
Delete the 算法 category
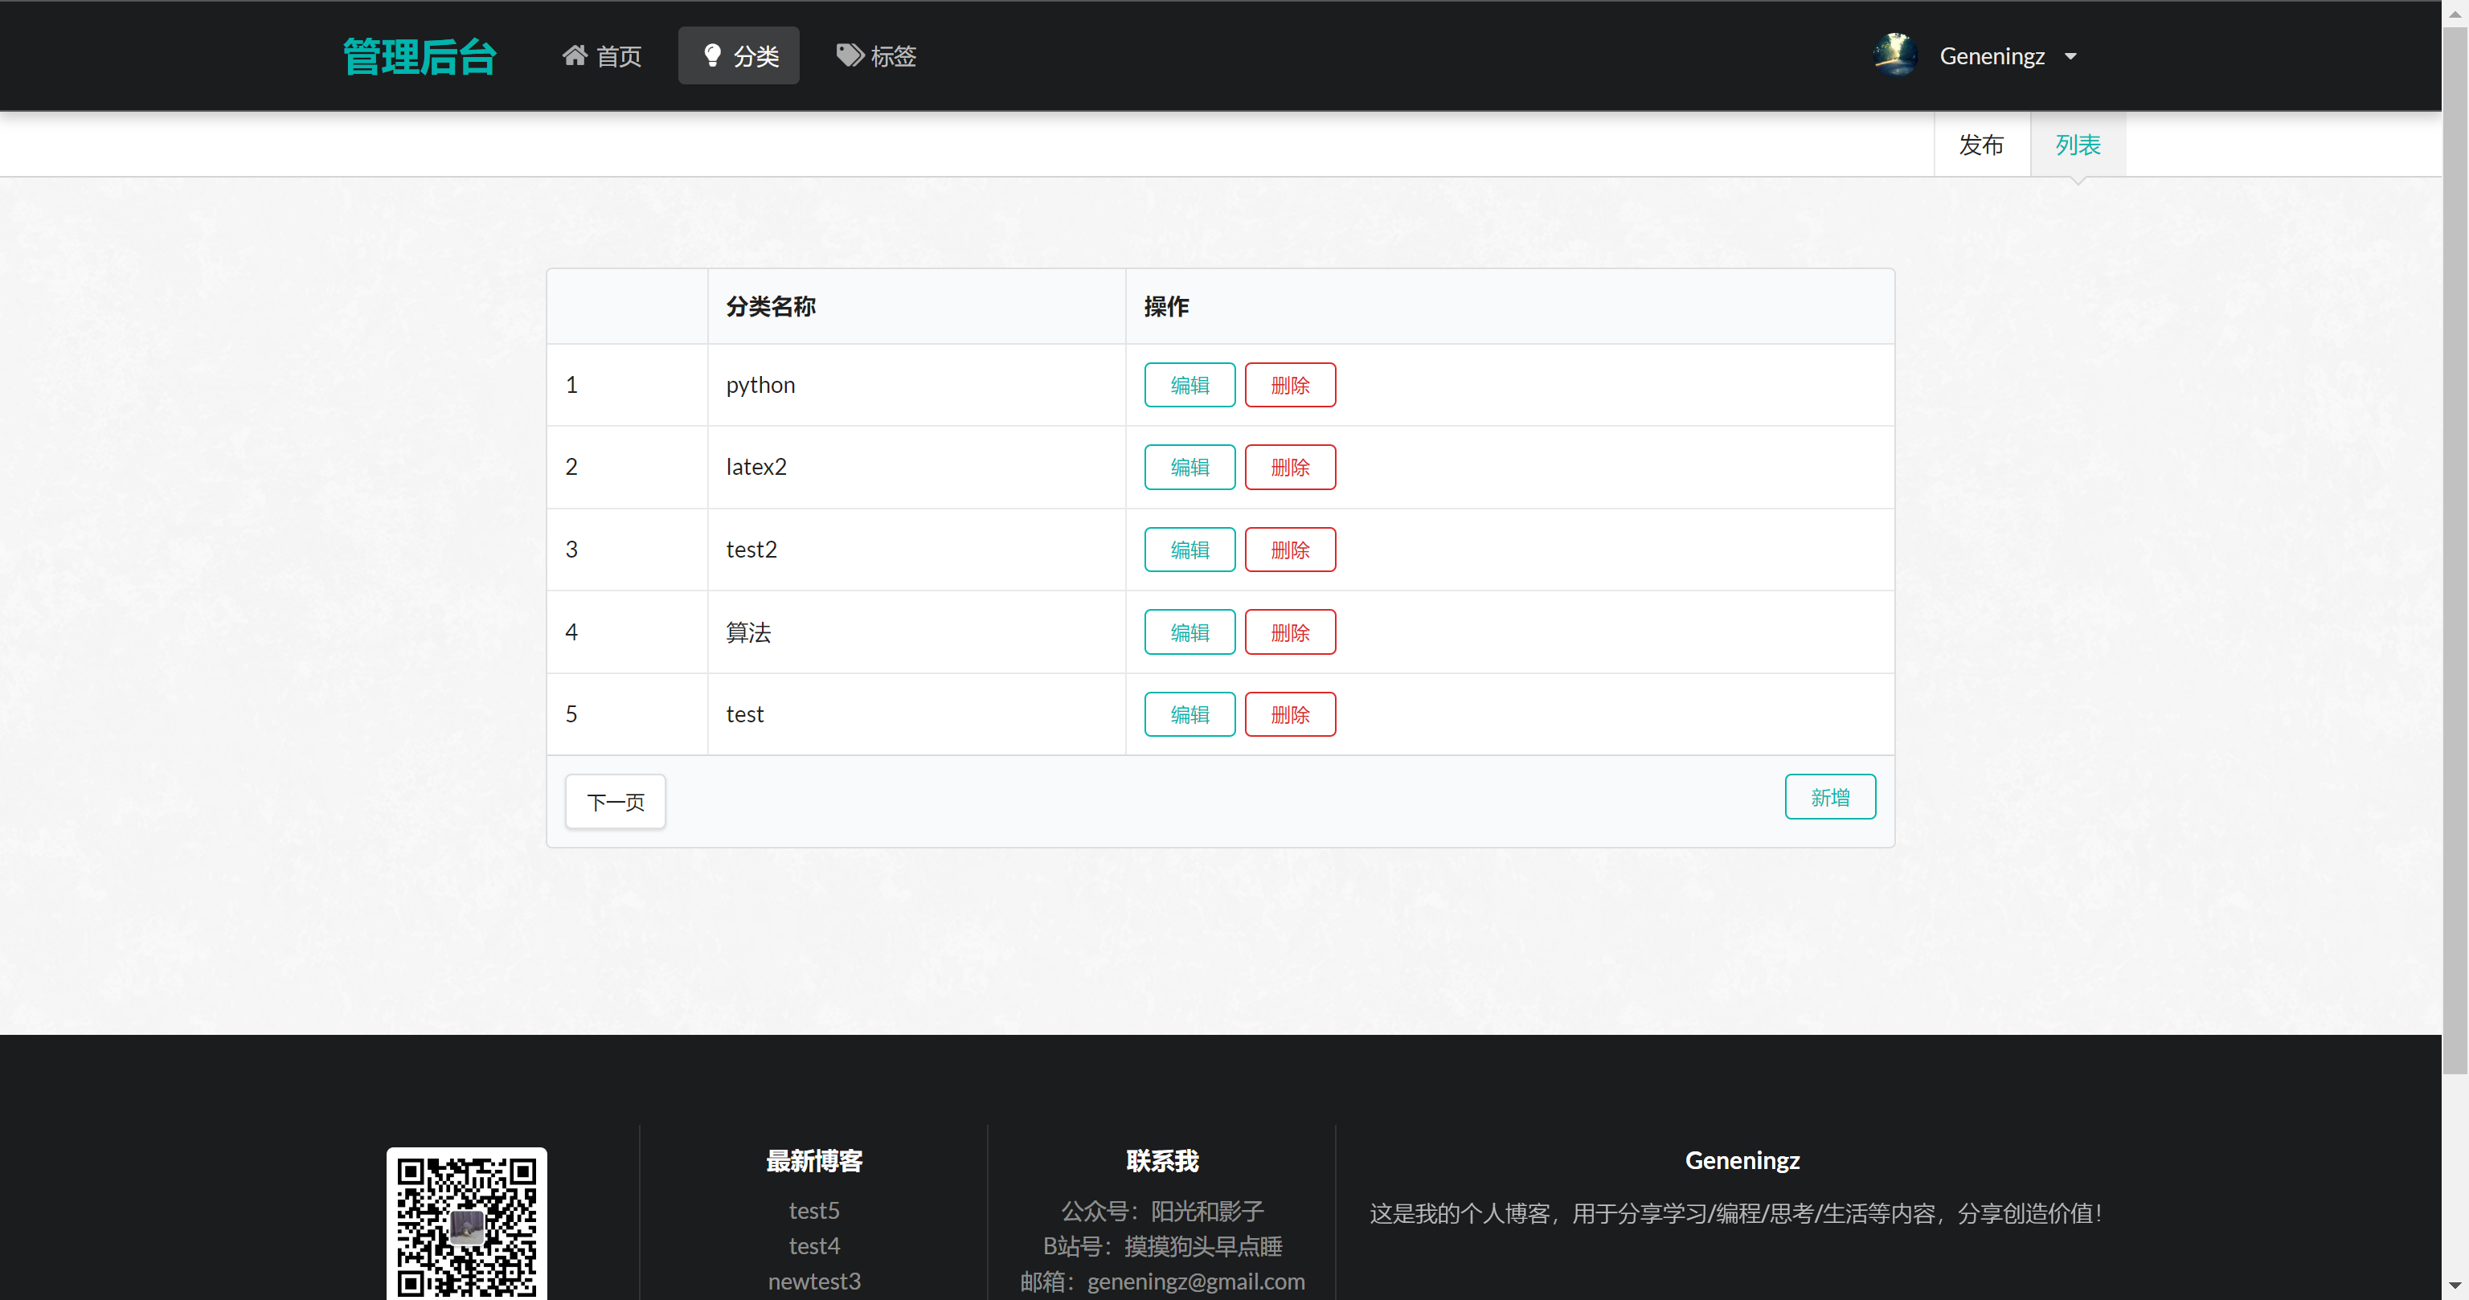(1290, 632)
